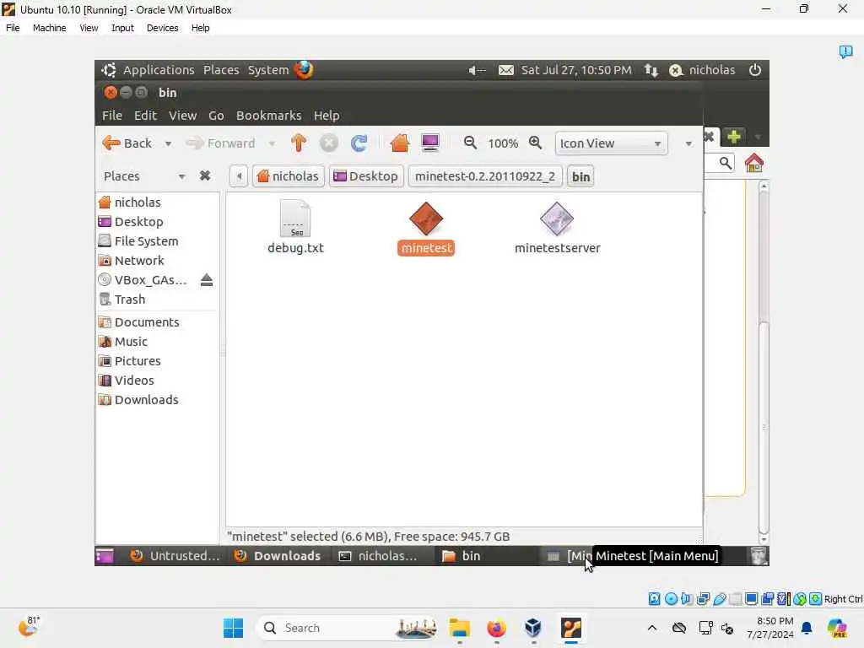Zoom in with magnifier plus icon
Screen dimensions: 864x648
coord(535,143)
